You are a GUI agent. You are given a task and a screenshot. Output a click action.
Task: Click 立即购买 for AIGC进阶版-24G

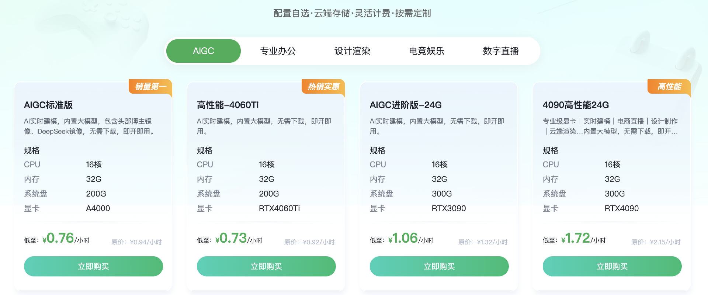pos(439,266)
